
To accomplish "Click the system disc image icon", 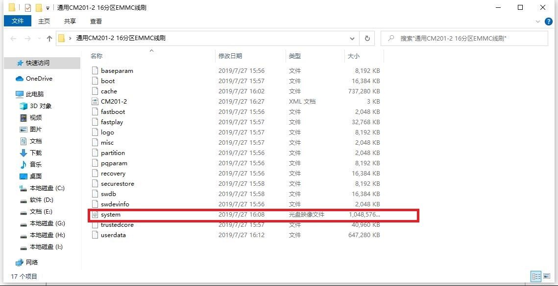I will click(x=95, y=215).
